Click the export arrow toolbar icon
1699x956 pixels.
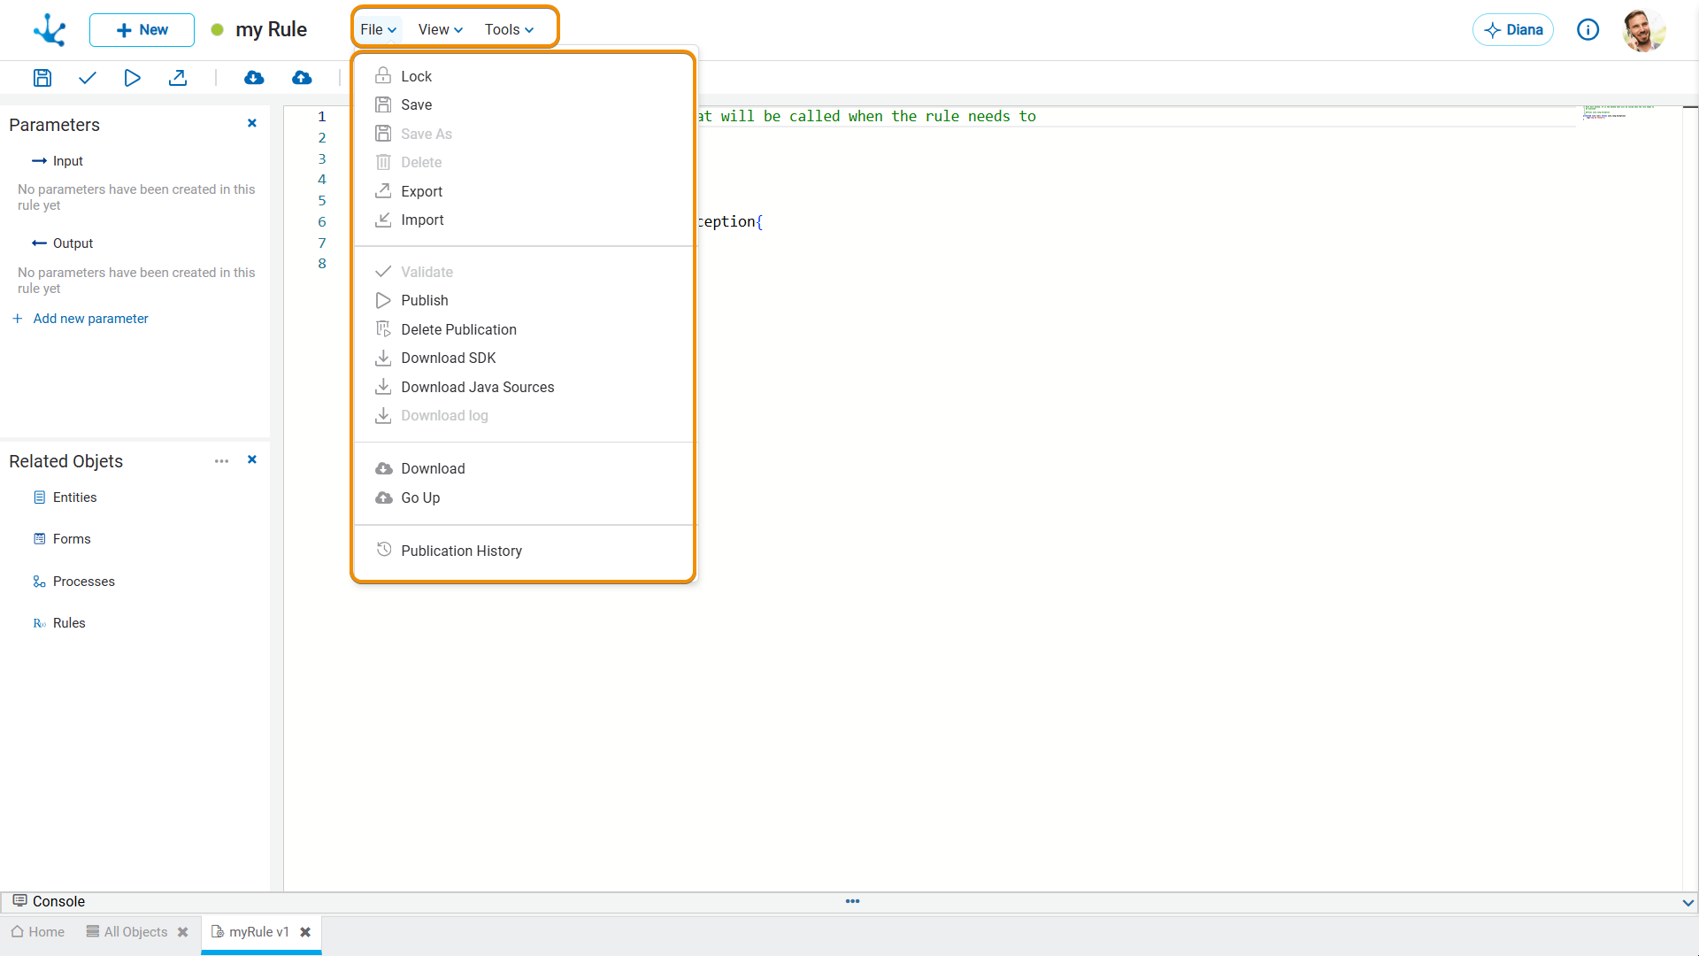[178, 78]
